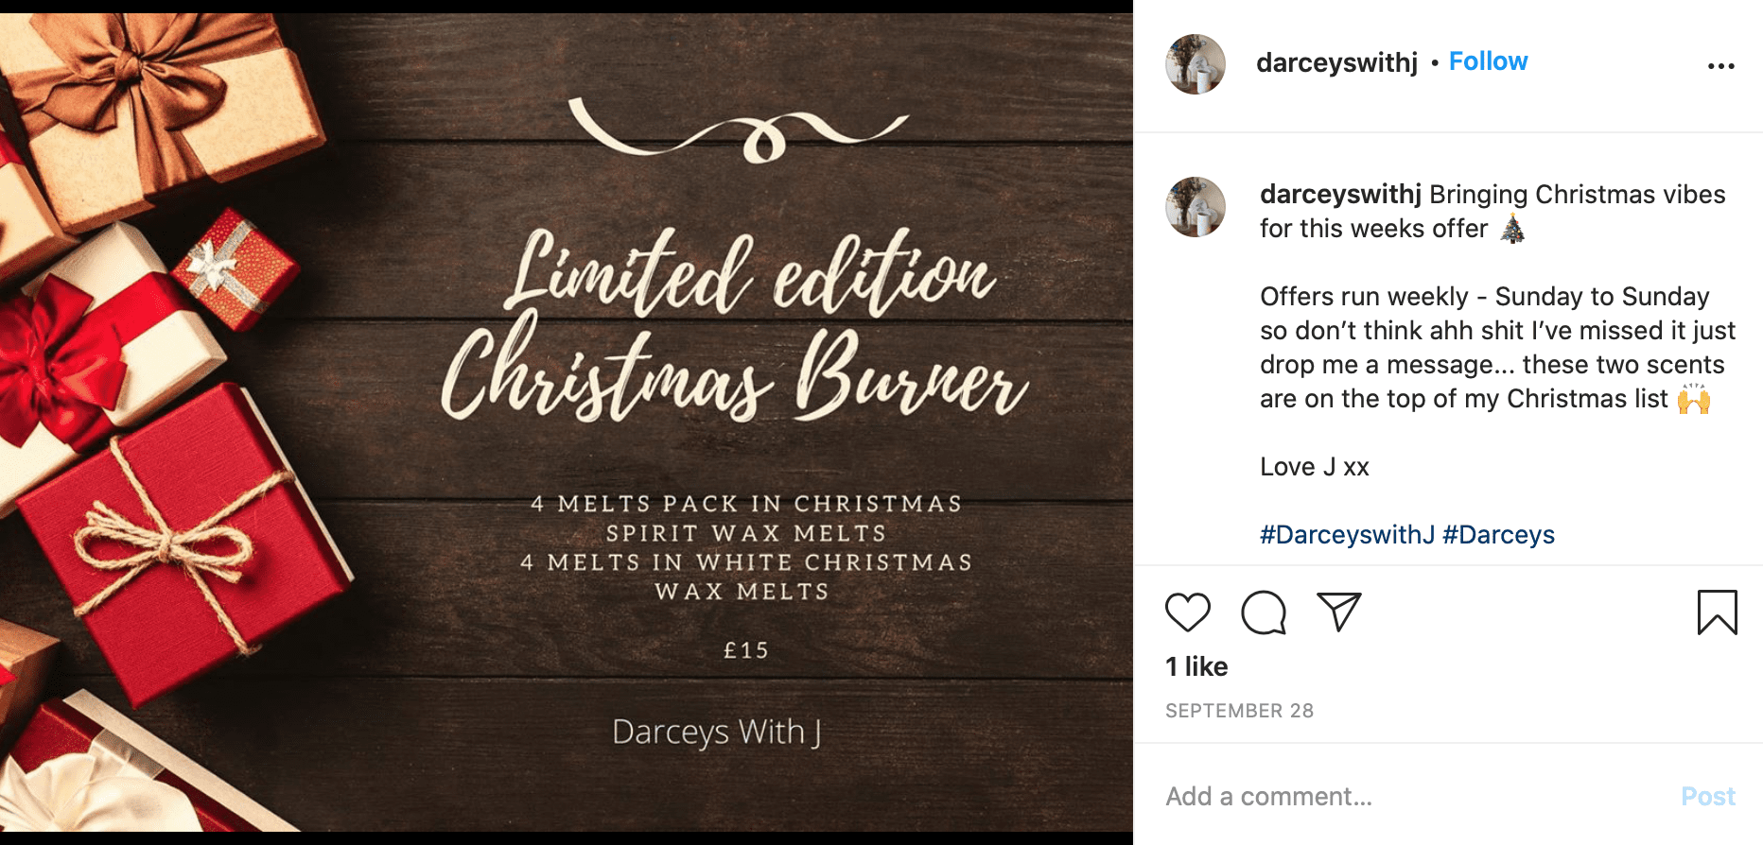Image resolution: width=1763 pixels, height=845 pixels.
Task: Submit comment with Post button
Action: tap(1708, 796)
